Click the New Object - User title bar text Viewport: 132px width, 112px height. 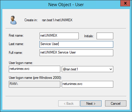pyautogui.click(x=66, y=5)
